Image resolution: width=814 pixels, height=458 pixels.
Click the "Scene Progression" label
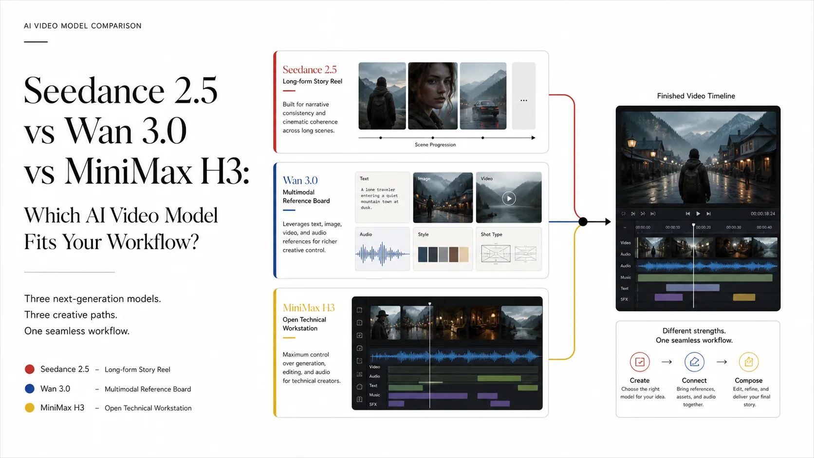tap(435, 145)
